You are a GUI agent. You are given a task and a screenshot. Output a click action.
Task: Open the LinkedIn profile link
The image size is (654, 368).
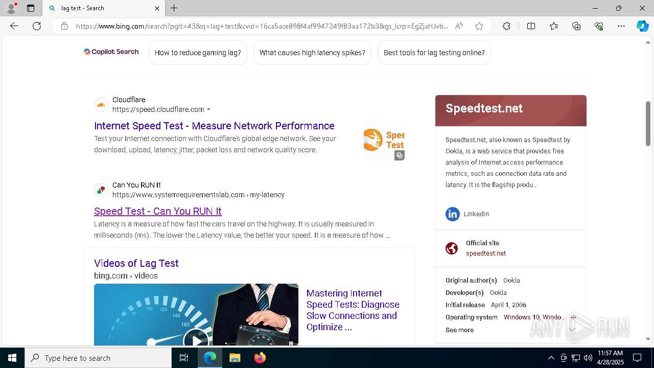(x=476, y=214)
